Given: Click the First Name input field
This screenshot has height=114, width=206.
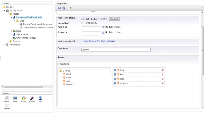Looking at the screenshot, I should click(116, 50).
